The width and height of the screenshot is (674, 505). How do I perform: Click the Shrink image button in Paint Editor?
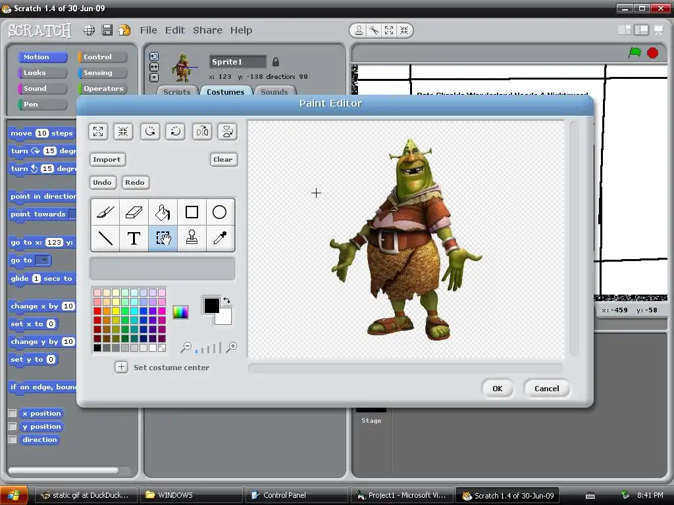pos(123,132)
